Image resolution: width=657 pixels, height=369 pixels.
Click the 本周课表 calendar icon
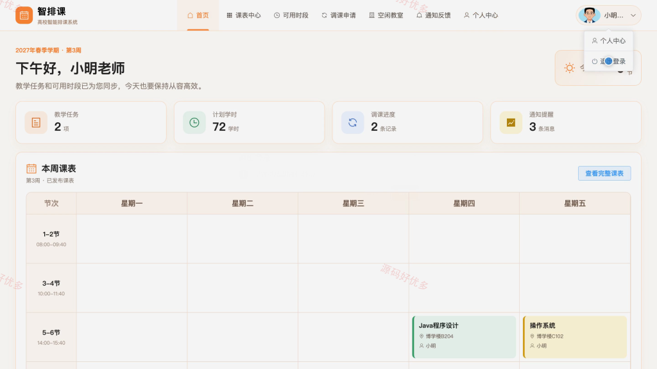[x=31, y=168]
